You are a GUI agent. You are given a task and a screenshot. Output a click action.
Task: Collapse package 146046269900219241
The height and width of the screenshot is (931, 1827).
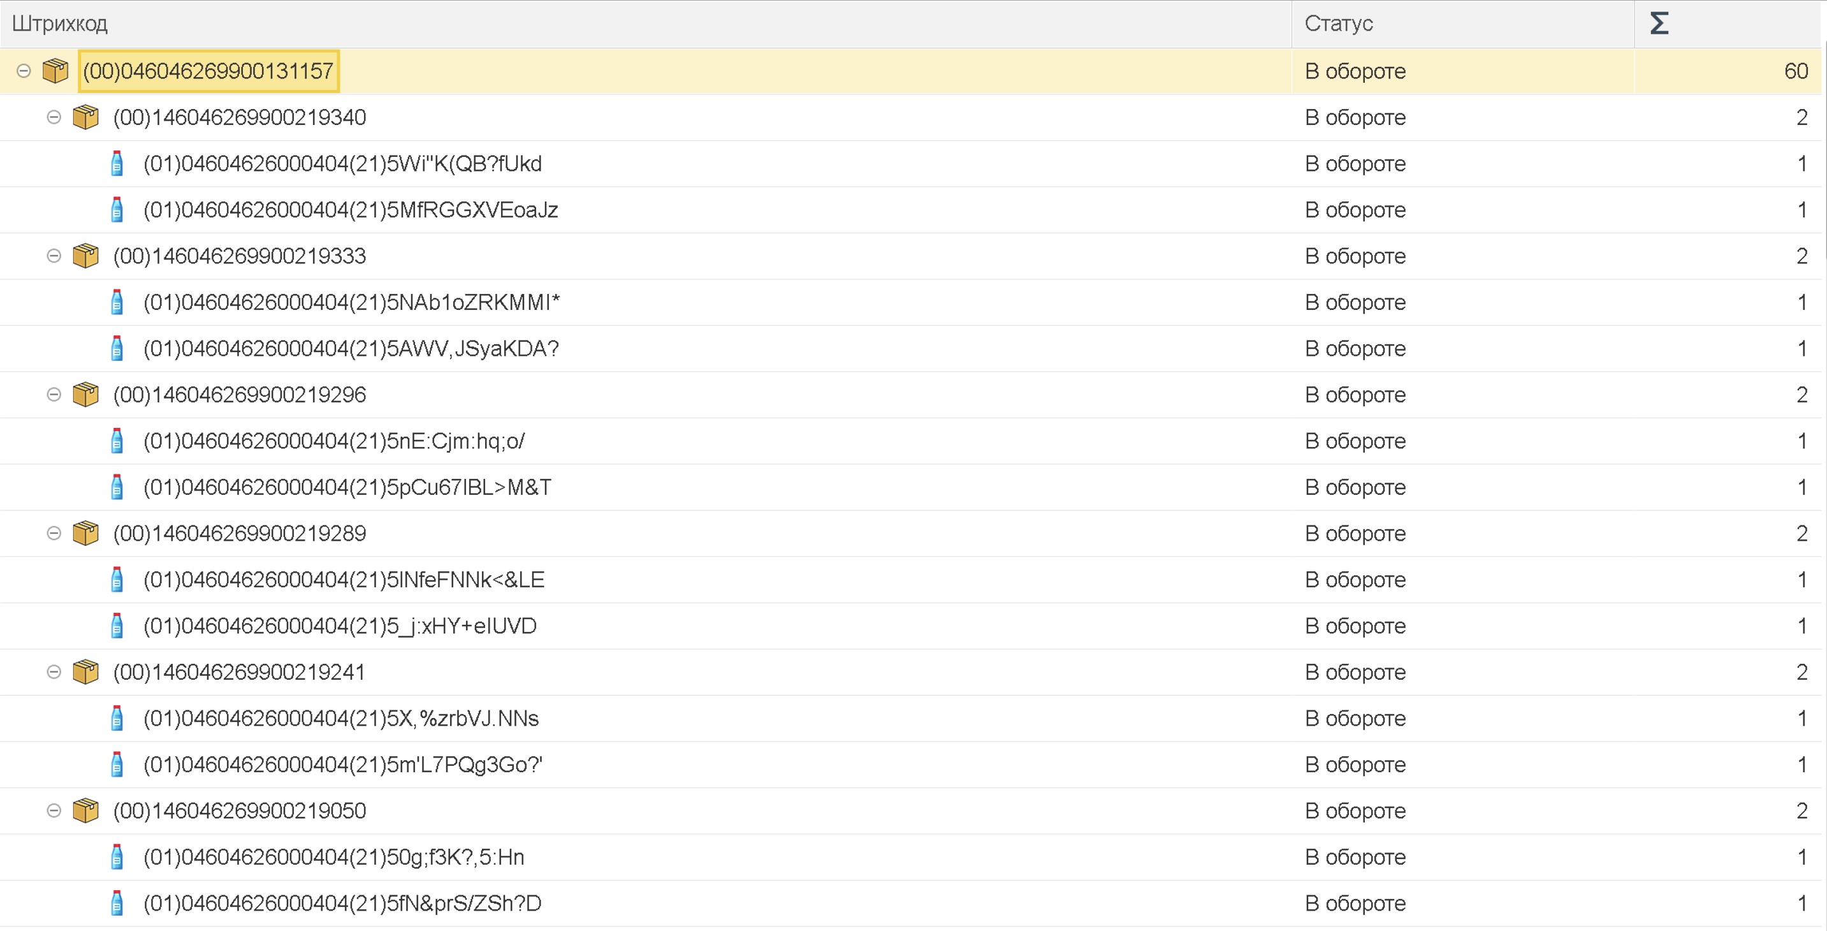tap(54, 672)
